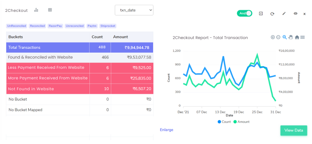Open the chart hamburger menu
Screen dimensions: 312x144
pos(302,37)
